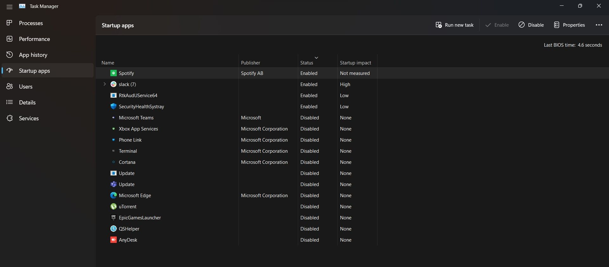
Task: Open the Processes page
Action: point(48,23)
